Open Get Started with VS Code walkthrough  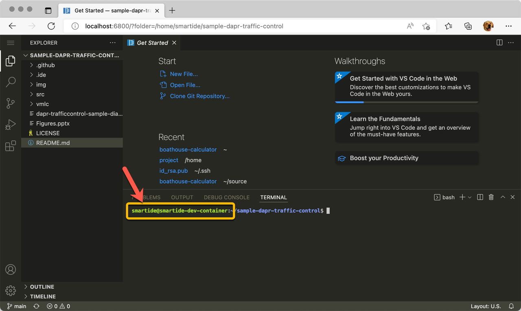point(407,87)
